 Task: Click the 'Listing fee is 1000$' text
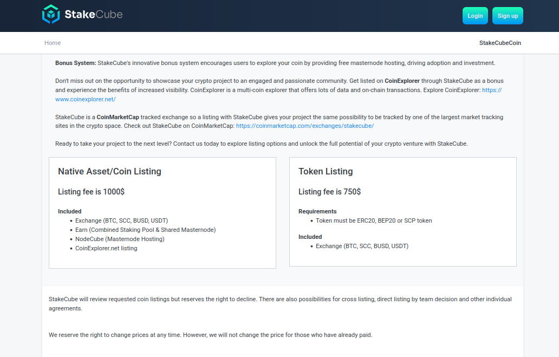coord(91,192)
